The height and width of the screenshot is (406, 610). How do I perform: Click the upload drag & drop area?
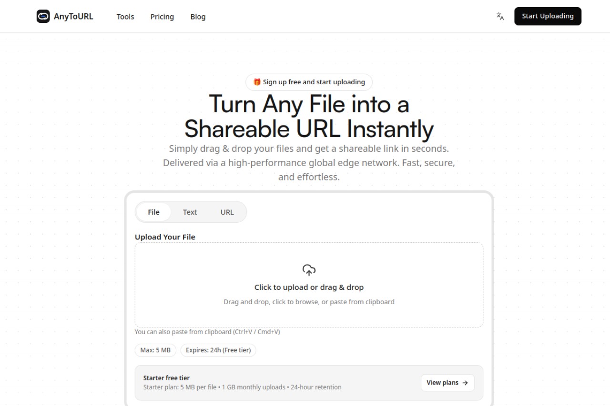pyautogui.click(x=309, y=285)
